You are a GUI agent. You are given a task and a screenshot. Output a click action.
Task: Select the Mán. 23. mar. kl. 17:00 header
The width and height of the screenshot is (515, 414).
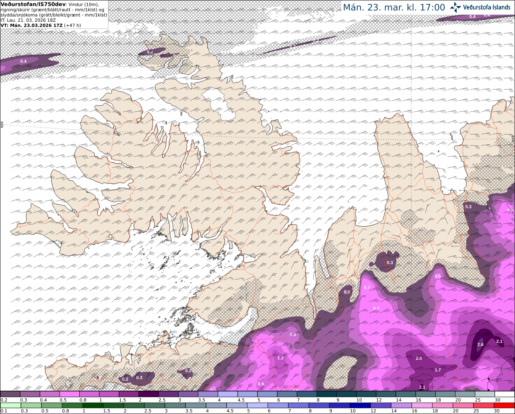point(394,7)
